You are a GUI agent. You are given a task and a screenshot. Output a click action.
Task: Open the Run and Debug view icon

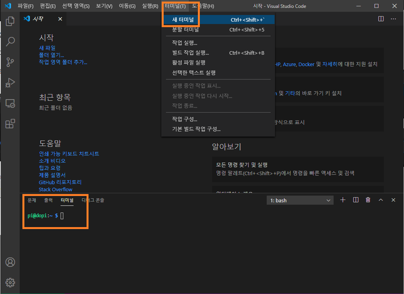[10, 83]
